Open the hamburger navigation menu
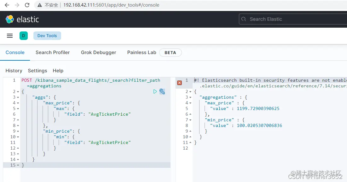The image size is (347, 182). [10, 36]
